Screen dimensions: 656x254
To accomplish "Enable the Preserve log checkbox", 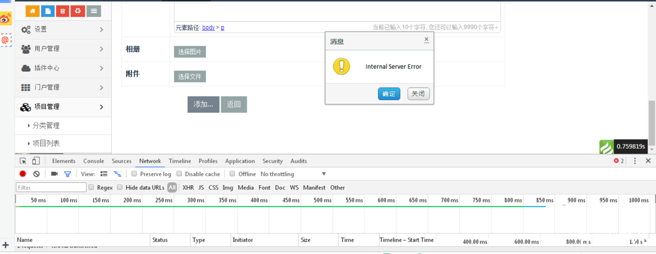I will point(134,174).
